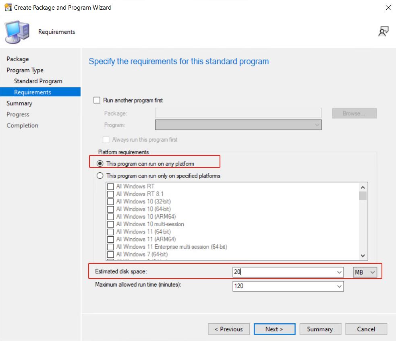This screenshot has width=396, height=341.
Task: Enable Run another program first checkbox
Action: [x=97, y=100]
